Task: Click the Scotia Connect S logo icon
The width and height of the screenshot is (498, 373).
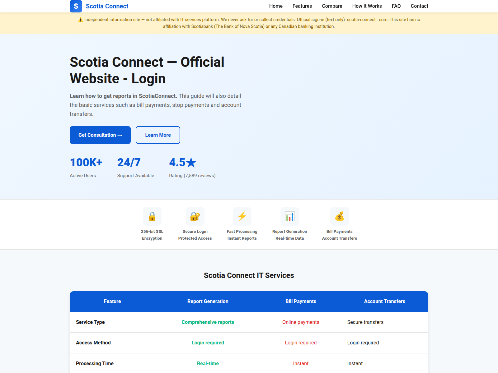Action: point(76,6)
